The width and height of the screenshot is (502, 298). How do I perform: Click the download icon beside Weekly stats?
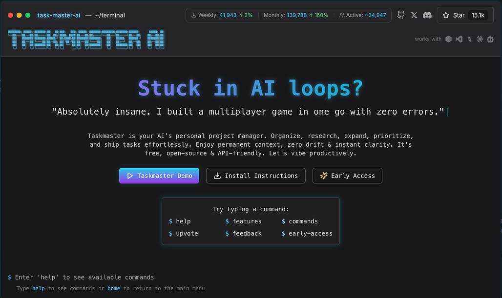[x=194, y=15]
